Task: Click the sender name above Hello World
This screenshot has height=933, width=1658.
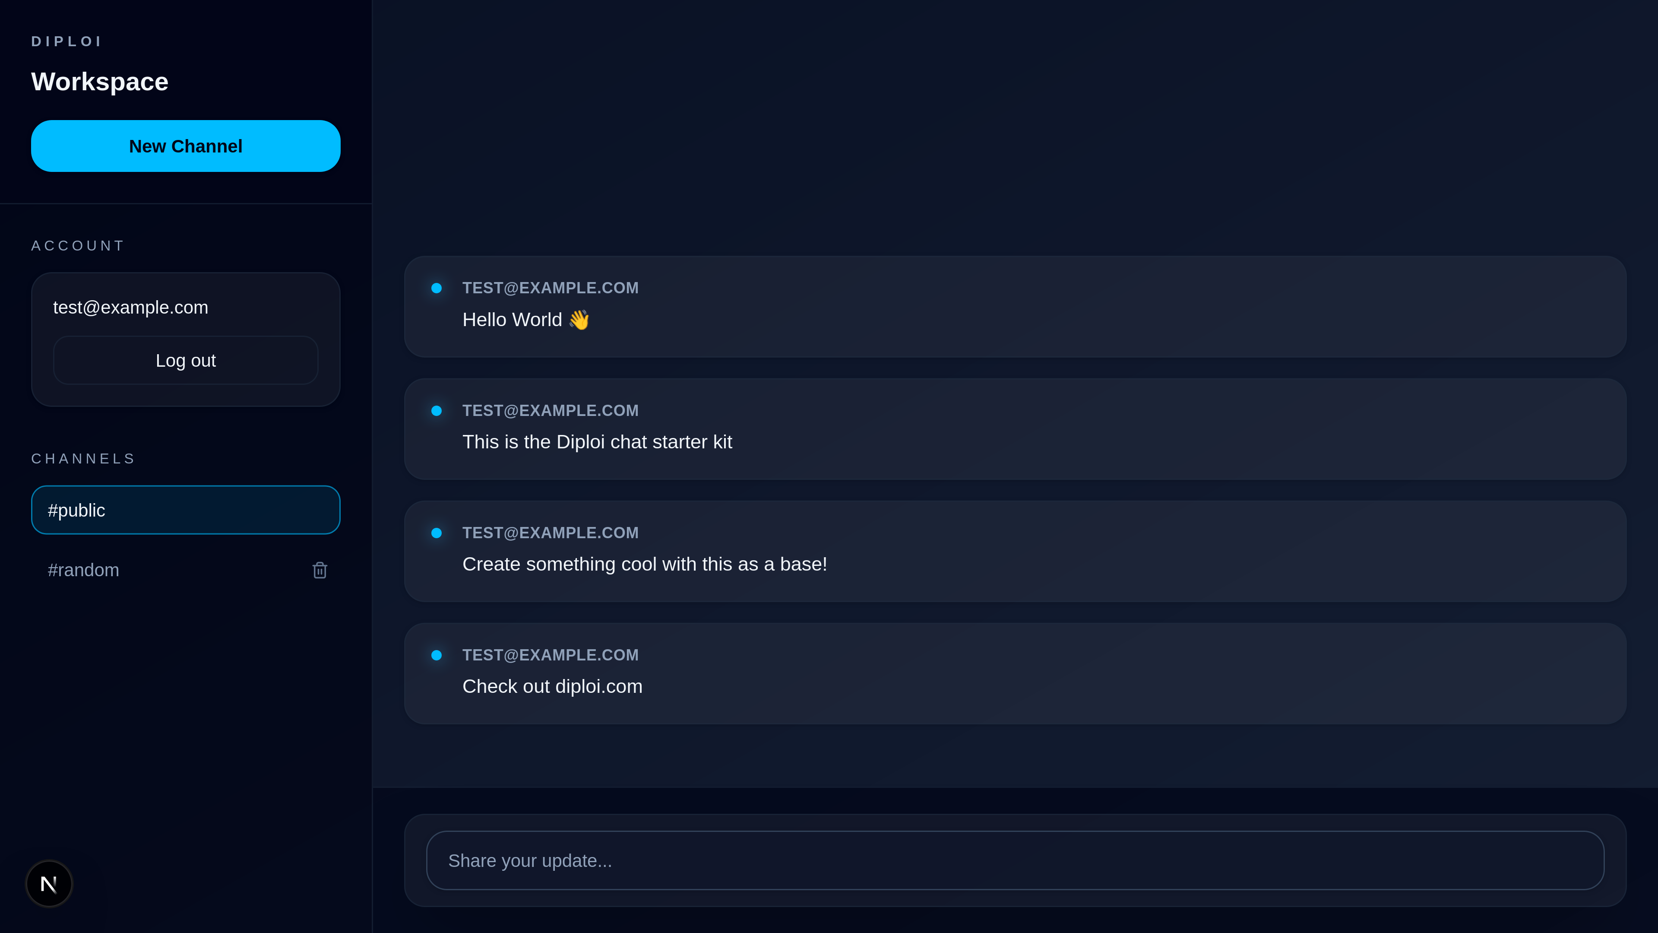Action: [x=551, y=288]
